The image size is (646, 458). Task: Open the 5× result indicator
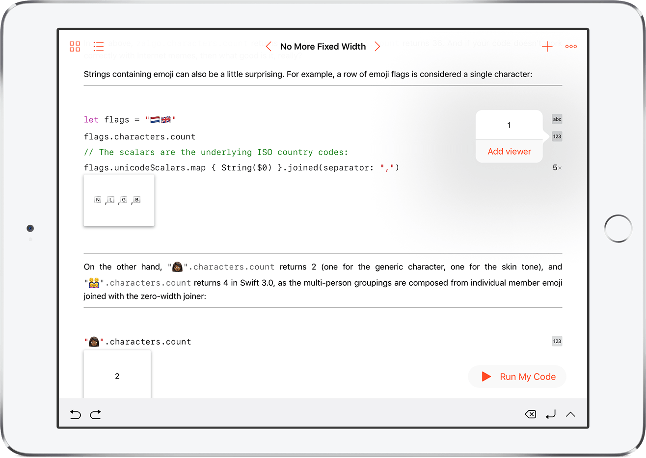click(557, 168)
